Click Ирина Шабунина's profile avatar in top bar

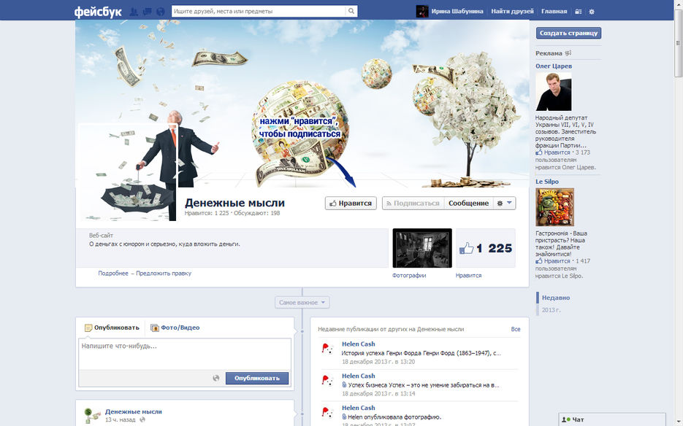point(422,12)
